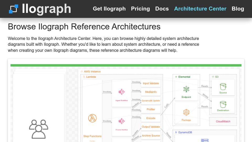Click the S3 group label icon
The width and height of the screenshot is (252, 142).
213,77
